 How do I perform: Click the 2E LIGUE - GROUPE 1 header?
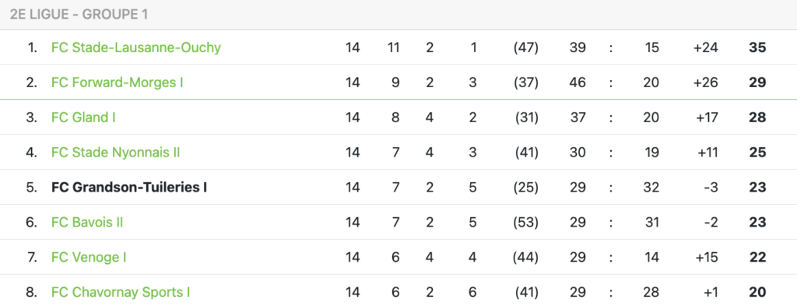point(79,14)
